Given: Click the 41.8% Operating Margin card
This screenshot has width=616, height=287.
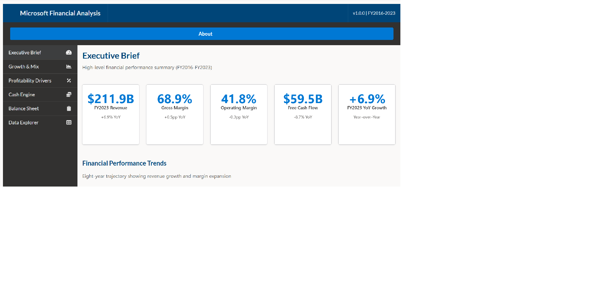Looking at the screenshot, I should click(239, 114).
